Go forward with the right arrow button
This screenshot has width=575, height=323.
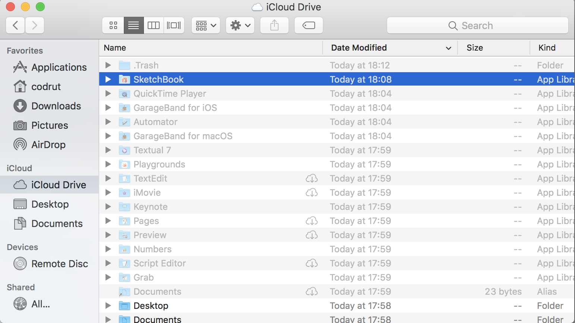tap(35, 25)
